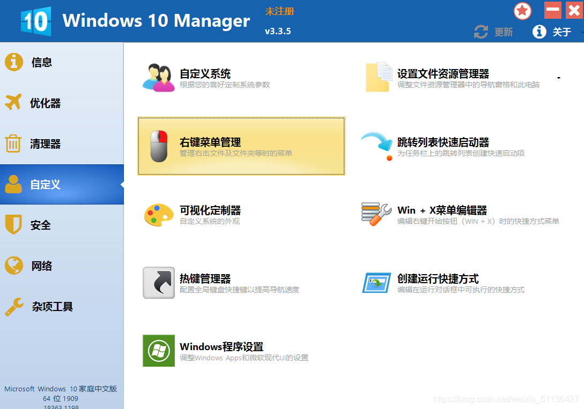Click the green Windows程序设置 icon
This screenshot has height=409, width=584.
pyautogui.click(x=159, y=351)
